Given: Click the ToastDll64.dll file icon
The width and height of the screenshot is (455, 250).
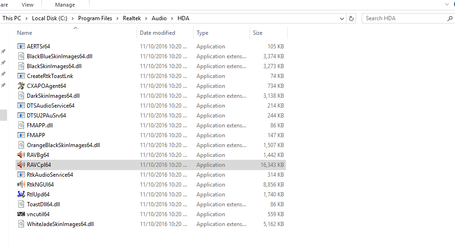Looking at the screenshot, I should tap(21, 204).
